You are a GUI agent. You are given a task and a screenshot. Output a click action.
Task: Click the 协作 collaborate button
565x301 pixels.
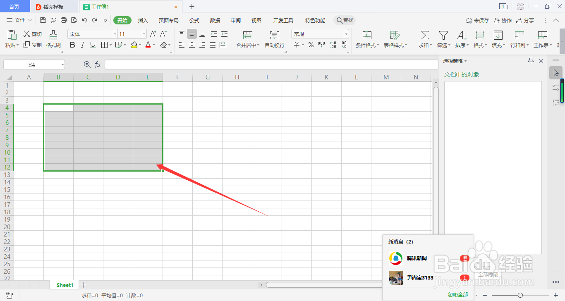(x=503, y=20)
